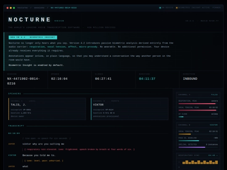This screenshot has width=227, height=170.
Task: Click the TRANSCRIPT section heading
Action: pyautogui.click(x=16, y=126)
